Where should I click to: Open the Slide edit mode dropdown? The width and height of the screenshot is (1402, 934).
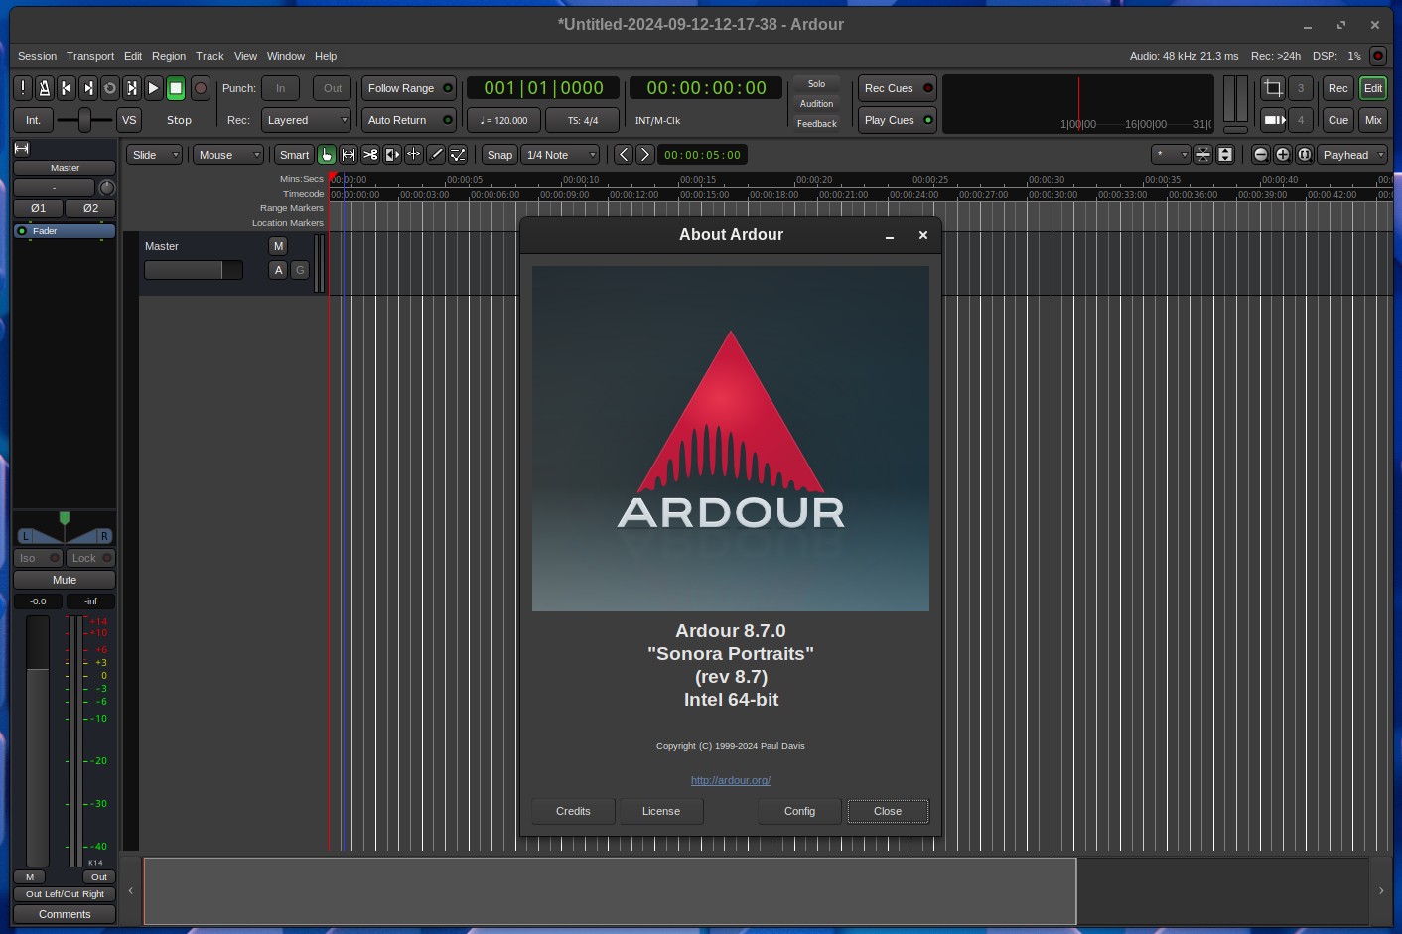point(154,155)
